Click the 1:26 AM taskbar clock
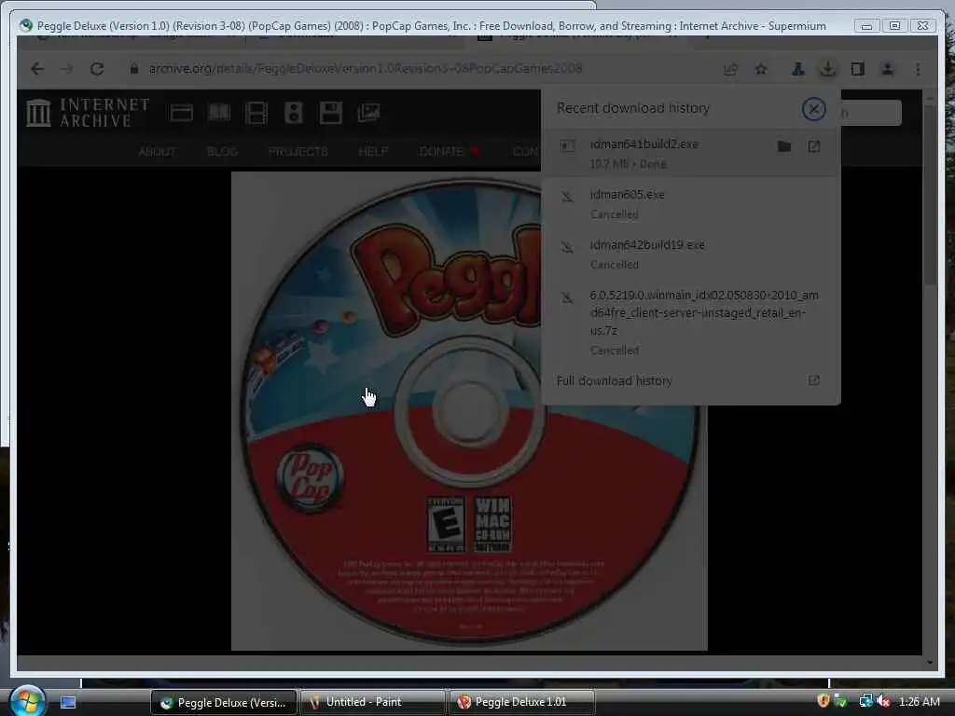Screen dimensions: 955x716 click(x=919, y=702)
